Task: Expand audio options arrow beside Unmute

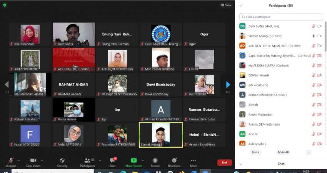Action: click(x=18, y=160)
